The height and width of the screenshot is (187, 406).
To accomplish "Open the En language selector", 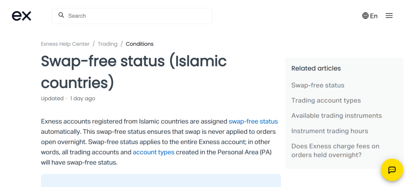I will (370, 16).
